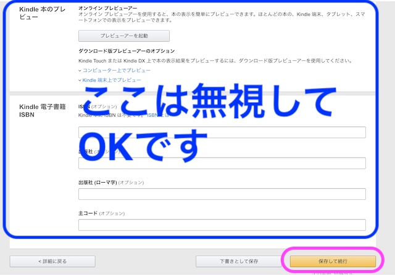Focus the ISBN text field
This screenshot has height=275, width=395.
coord(222,132)
